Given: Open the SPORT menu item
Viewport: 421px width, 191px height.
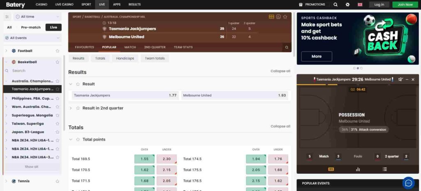Looking at the screenshot, I should point(86,5).
